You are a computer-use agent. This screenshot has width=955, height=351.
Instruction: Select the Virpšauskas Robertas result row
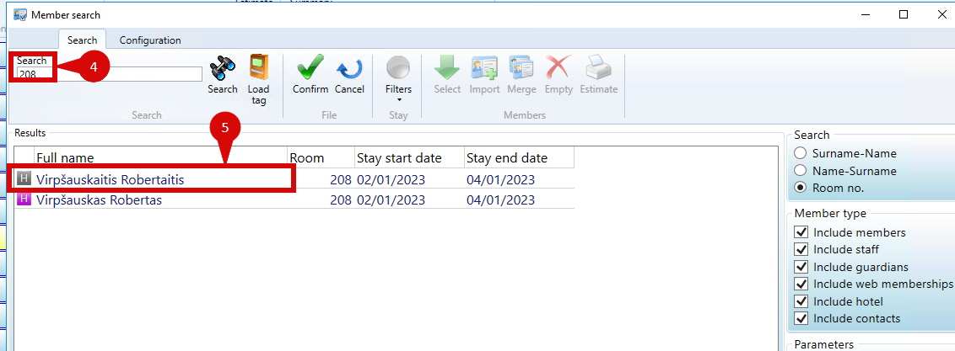[294, 199]
